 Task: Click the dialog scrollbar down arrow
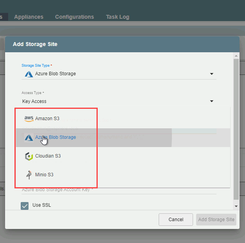236,206
